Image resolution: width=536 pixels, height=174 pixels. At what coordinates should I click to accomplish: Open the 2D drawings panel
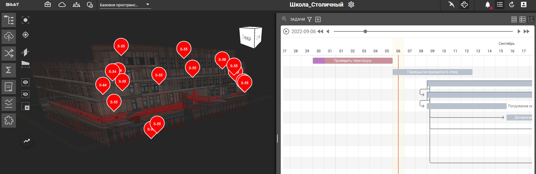[9, 87]
